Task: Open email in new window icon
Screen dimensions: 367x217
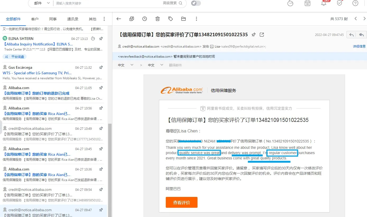Action: [x=262, y=35]
